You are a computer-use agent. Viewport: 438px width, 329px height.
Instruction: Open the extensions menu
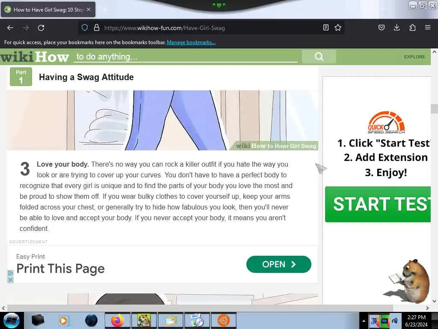pos(412,27)
